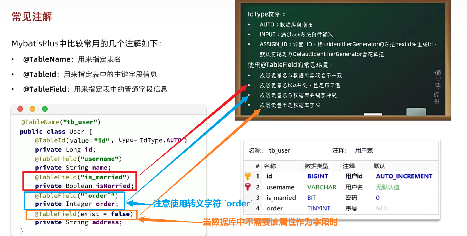Click the chalkboard line AUTO：数据库自增长
This screenshot has width=467, height=236.
click(286, 25)
